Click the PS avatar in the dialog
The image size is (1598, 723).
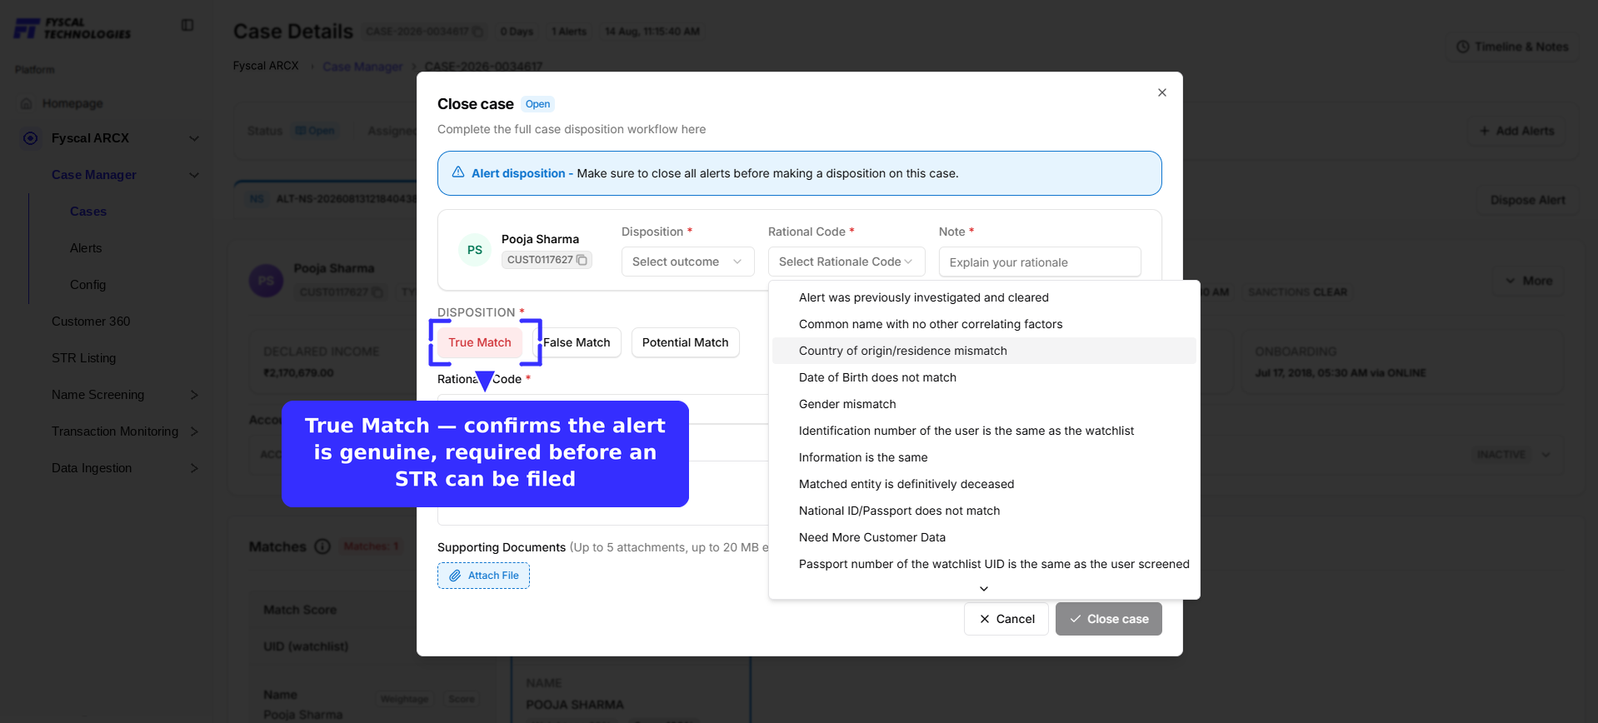click(475, 250)
